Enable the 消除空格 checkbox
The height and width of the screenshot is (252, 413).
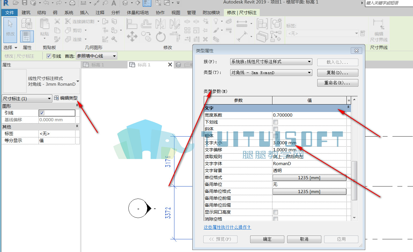(x=276, y=219)
